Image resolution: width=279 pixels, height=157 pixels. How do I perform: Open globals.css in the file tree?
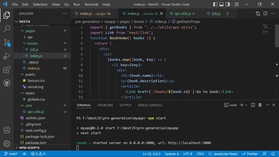[x=36, y=99]
